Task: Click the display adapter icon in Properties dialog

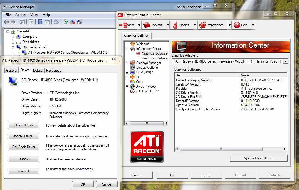Action: point(13,81)
